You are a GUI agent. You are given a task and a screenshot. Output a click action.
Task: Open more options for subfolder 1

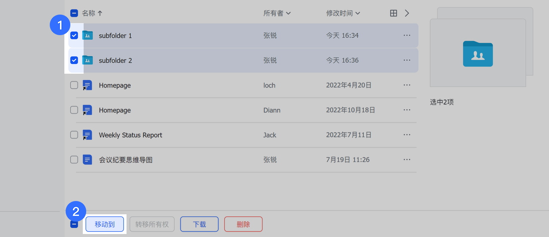click(407, 36)
